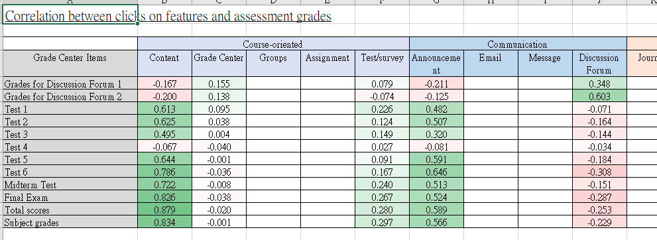The image size is (657, 240).
Task: Click the cell showing 0.603
Action: point(599,96)
